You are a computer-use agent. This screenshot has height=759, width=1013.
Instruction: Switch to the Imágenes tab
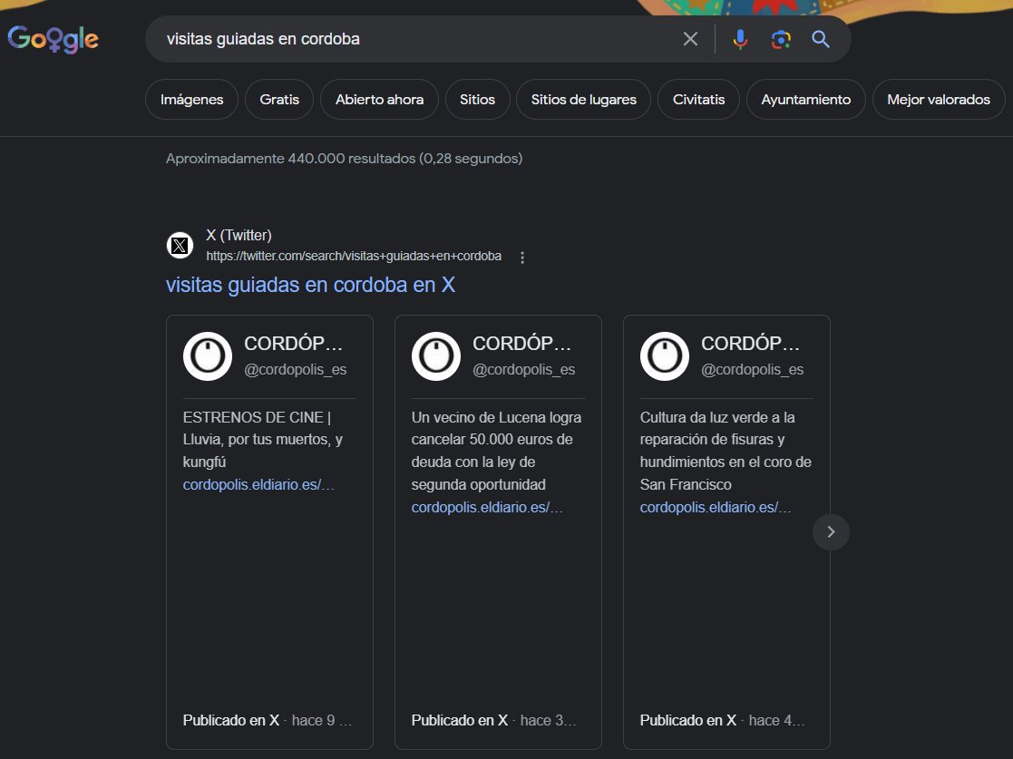(x=191, y=99)
